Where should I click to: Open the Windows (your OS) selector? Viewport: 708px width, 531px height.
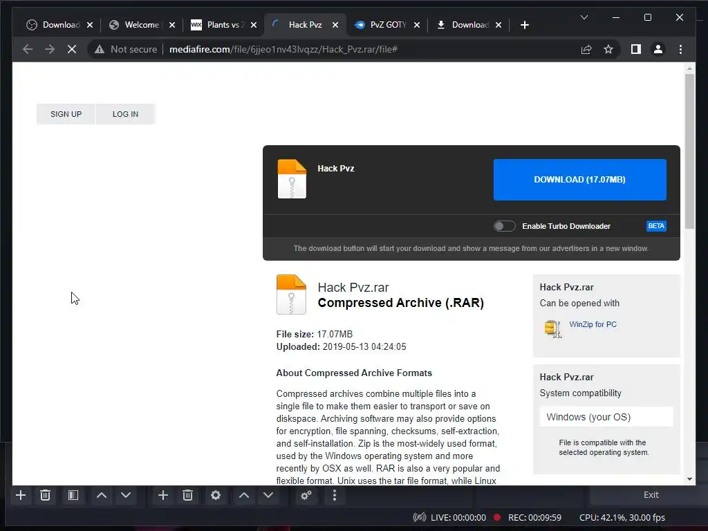pos(606,417)
